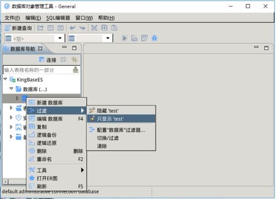Maximize the database navigator panel

(x=75, y=48)
